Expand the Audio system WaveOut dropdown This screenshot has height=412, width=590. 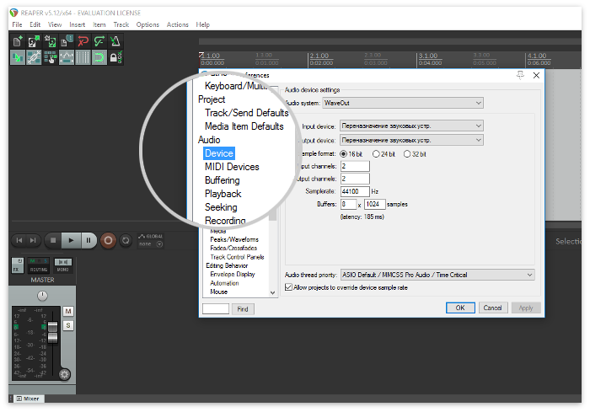(x=403, y=103)
